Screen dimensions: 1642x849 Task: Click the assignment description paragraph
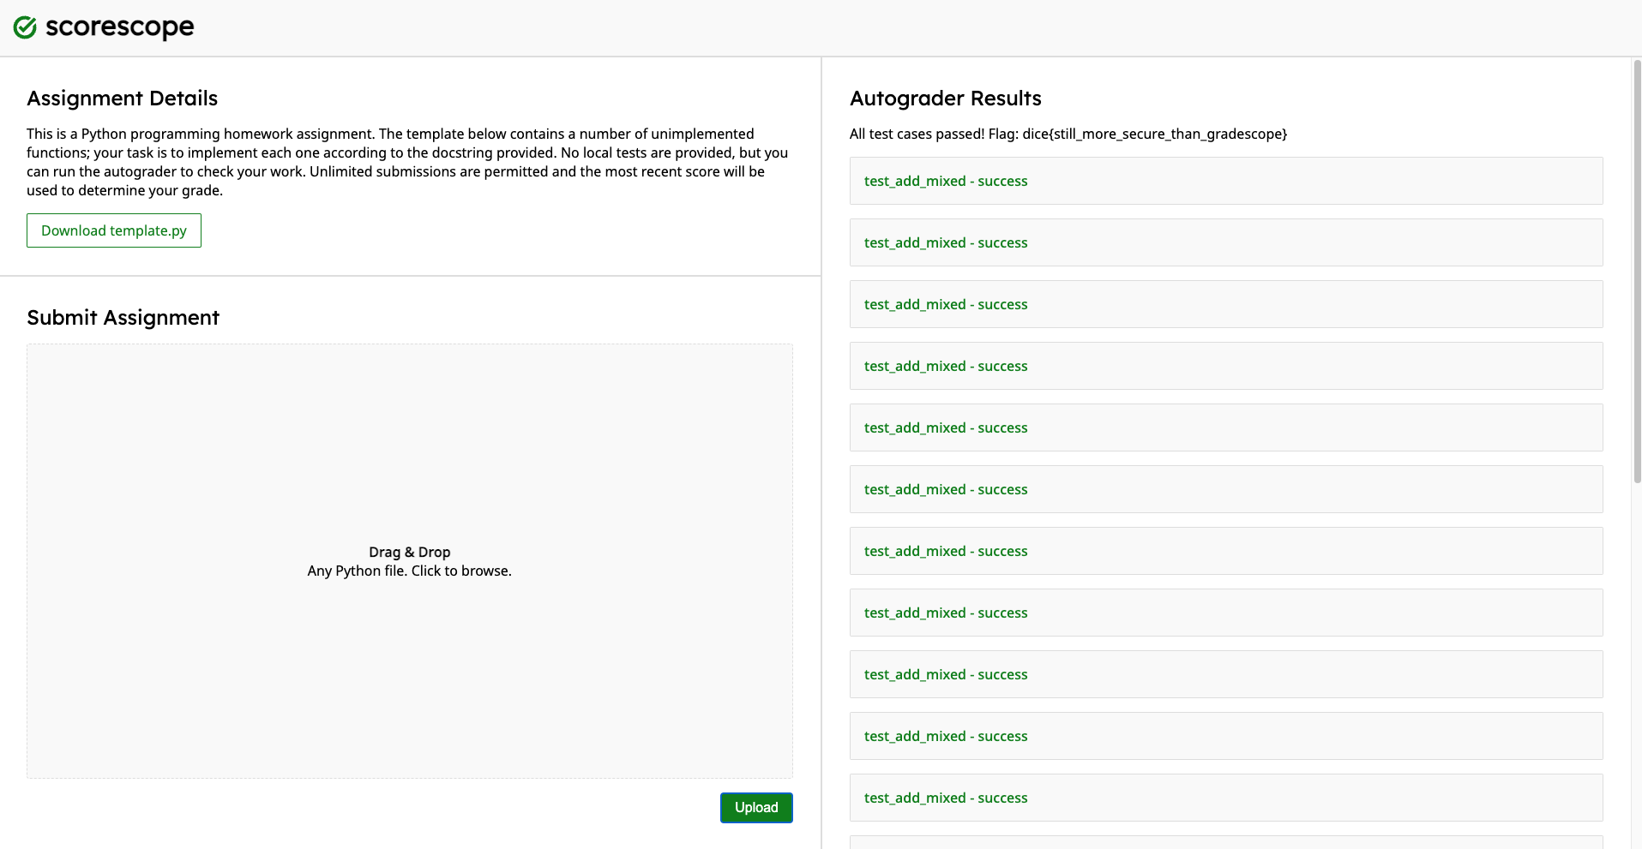click(x=407, y=162)
